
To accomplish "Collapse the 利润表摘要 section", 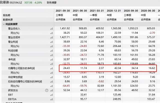I will (x=4, y=24).
